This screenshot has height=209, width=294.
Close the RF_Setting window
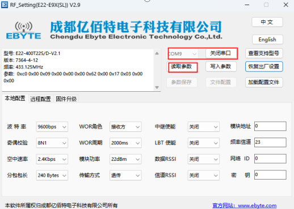tap(286, 5)
